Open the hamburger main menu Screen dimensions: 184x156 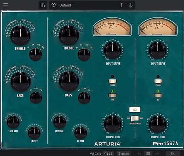(6, 5)
